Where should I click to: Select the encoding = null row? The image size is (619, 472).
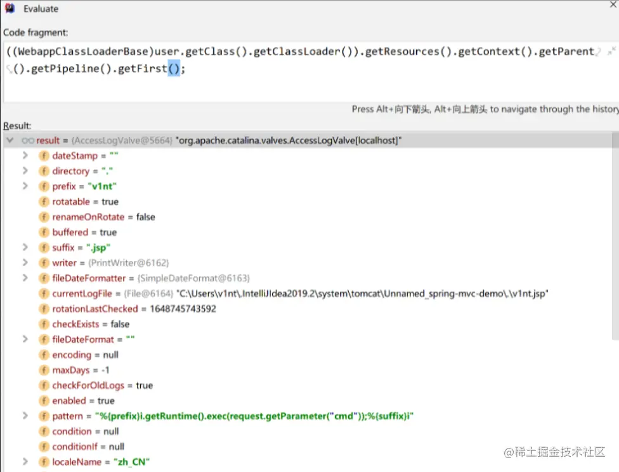[x=308, y=355]
